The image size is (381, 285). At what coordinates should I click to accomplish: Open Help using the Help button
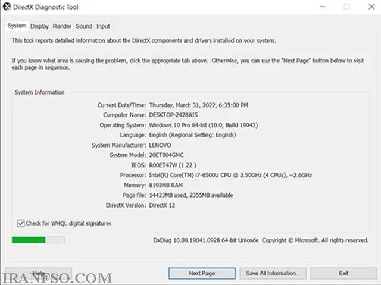(x=38, y=273)
